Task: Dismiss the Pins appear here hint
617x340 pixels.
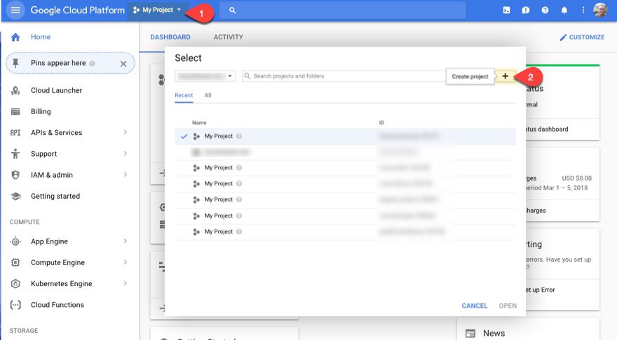Action: pos(123,64)
